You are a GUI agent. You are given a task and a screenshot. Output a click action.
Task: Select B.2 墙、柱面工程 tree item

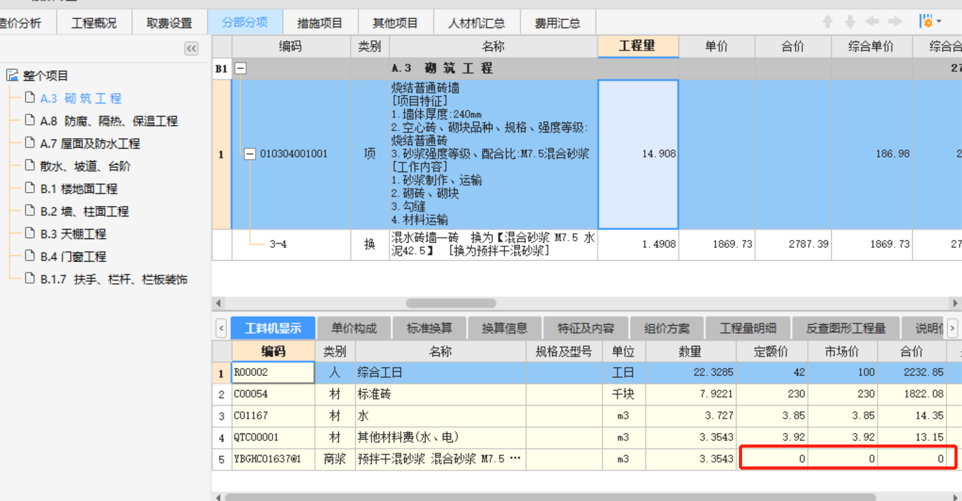pyautogui.click(x=84, y=211)
